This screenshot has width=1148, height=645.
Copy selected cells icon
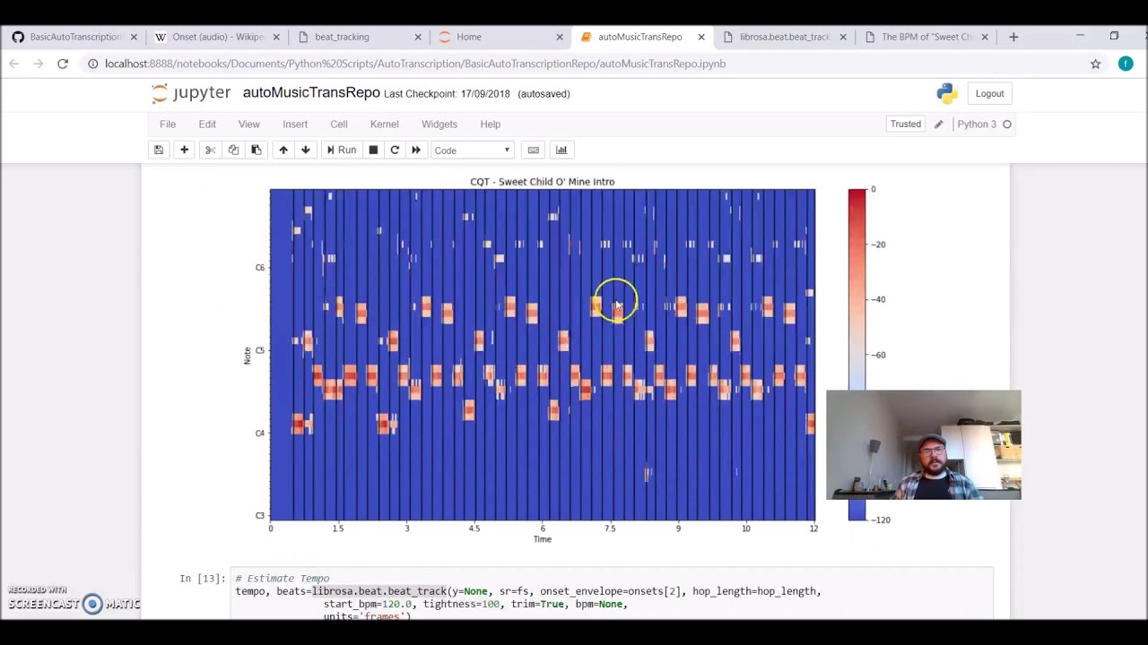point(233,150)
